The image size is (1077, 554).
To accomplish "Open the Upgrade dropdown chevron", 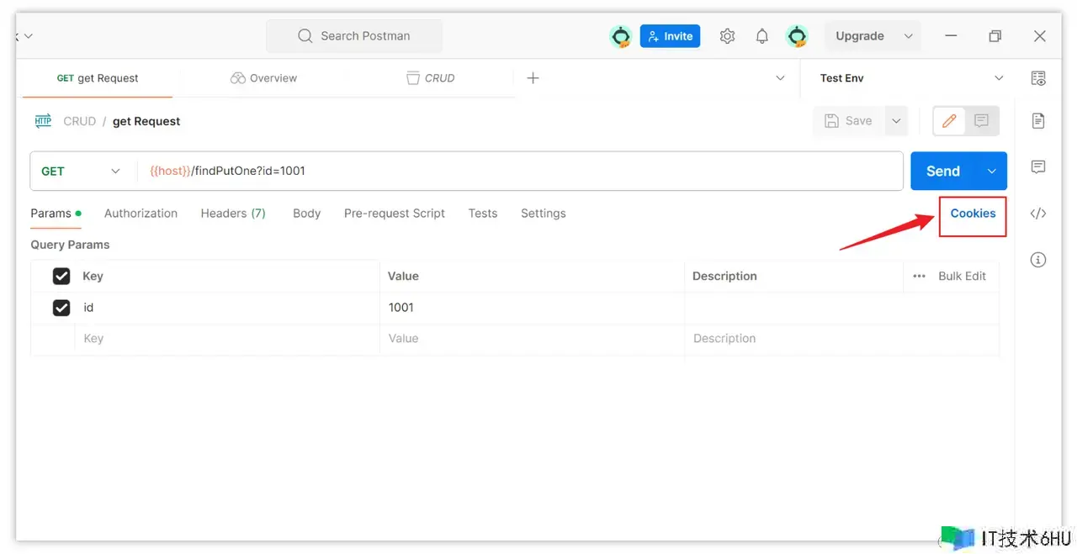I will coord(908,36).
